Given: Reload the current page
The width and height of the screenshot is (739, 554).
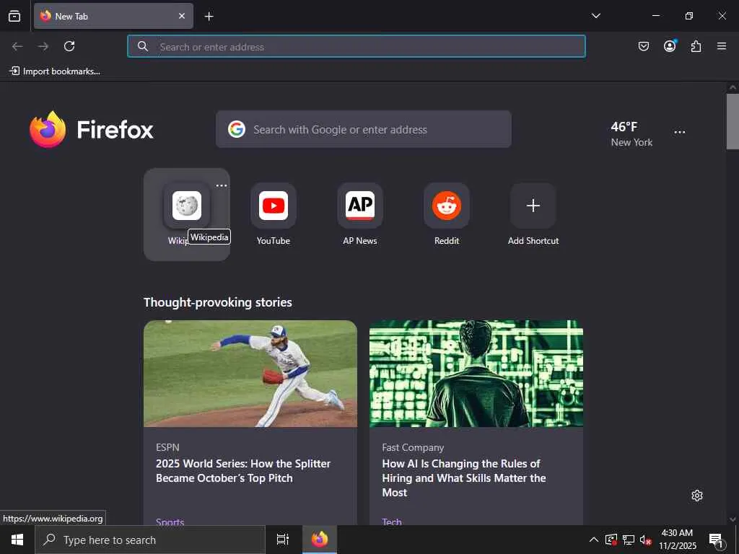Looking at the screenshot, I should pos(69,46).
